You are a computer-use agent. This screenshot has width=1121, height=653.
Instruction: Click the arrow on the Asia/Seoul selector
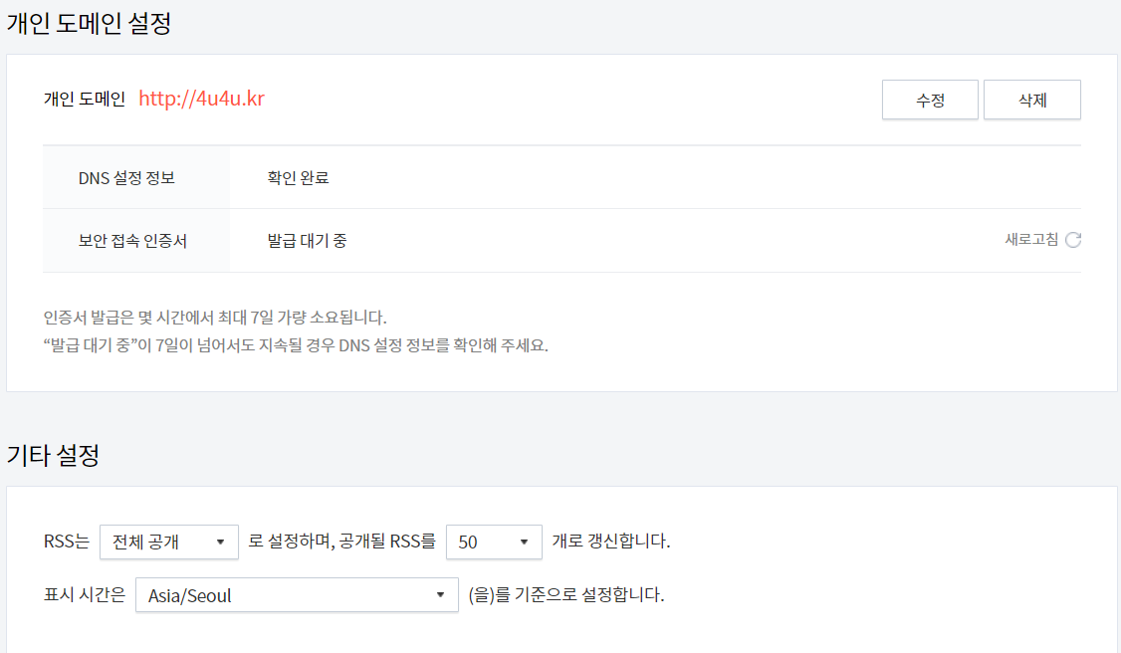pos(440,595)
